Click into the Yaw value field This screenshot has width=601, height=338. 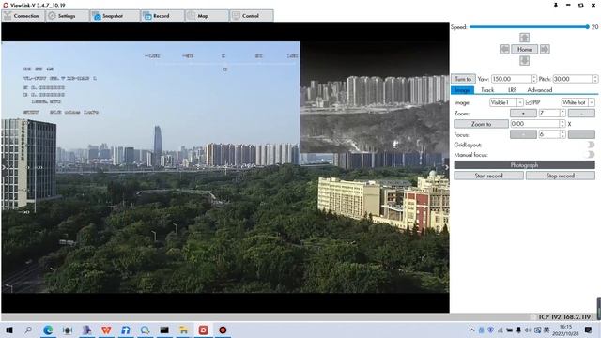coord(511,79)
